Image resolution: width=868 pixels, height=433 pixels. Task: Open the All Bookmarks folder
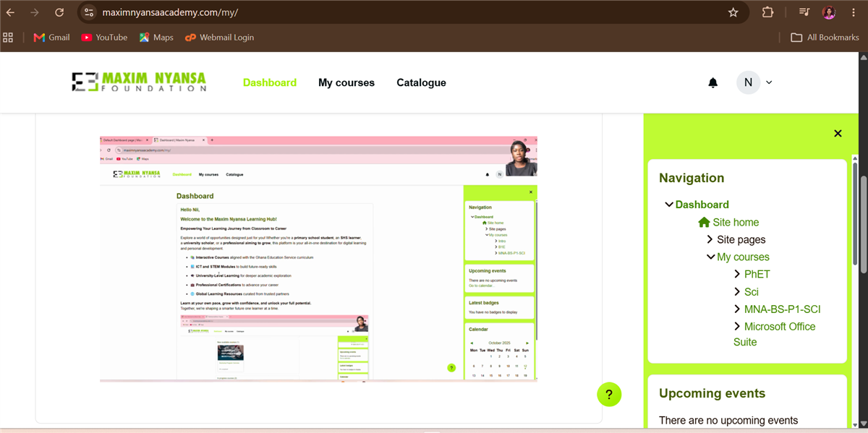point(825,38)
